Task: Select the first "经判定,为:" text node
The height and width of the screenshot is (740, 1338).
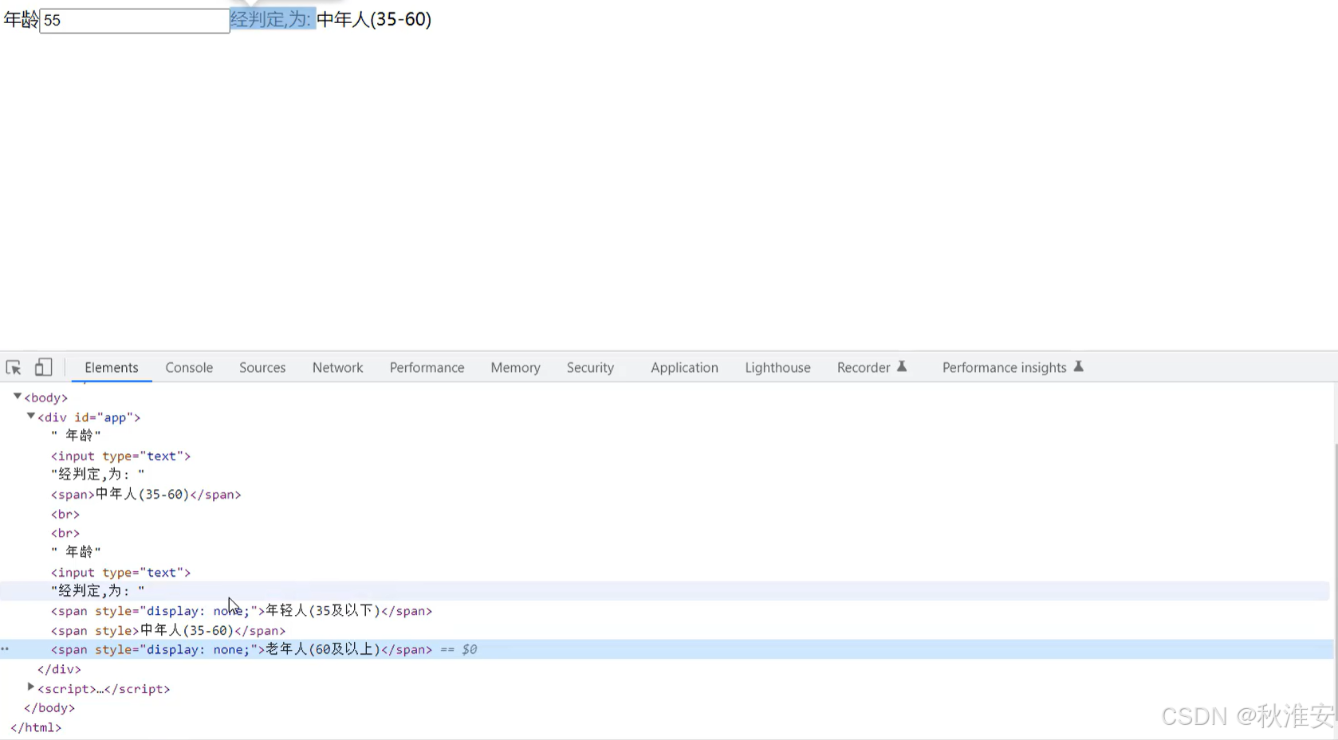Action: click(x=98, y=475)
